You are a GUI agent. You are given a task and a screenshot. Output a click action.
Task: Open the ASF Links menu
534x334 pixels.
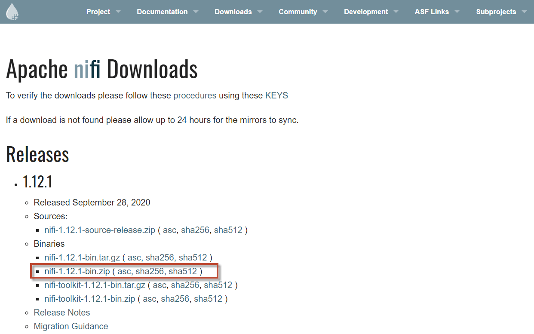coord(431,12)
